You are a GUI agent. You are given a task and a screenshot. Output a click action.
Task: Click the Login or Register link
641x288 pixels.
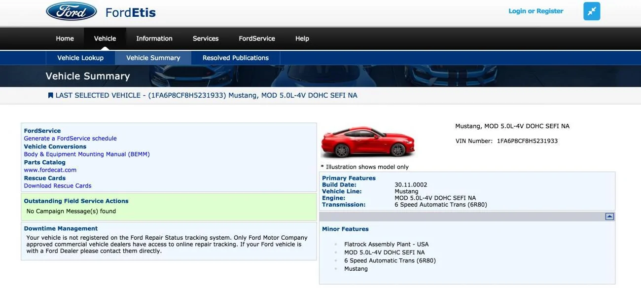tap(536, 11)
